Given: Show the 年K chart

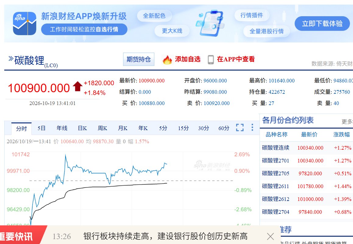Looking at the screenshot, I should click(x=143, y=128).
